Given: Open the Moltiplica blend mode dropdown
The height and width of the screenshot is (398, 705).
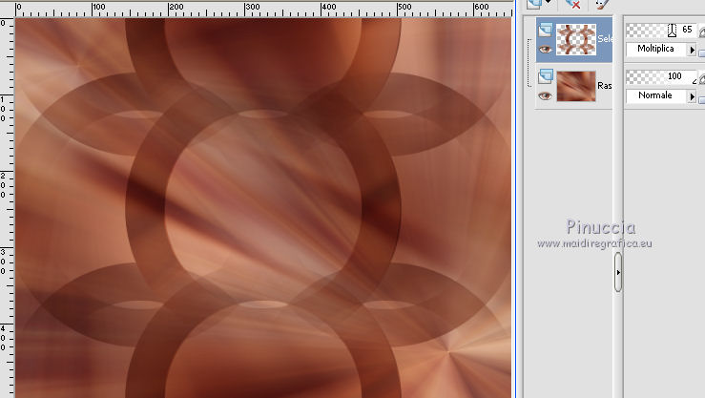Looking at the screenshot, I should (661, 49).
